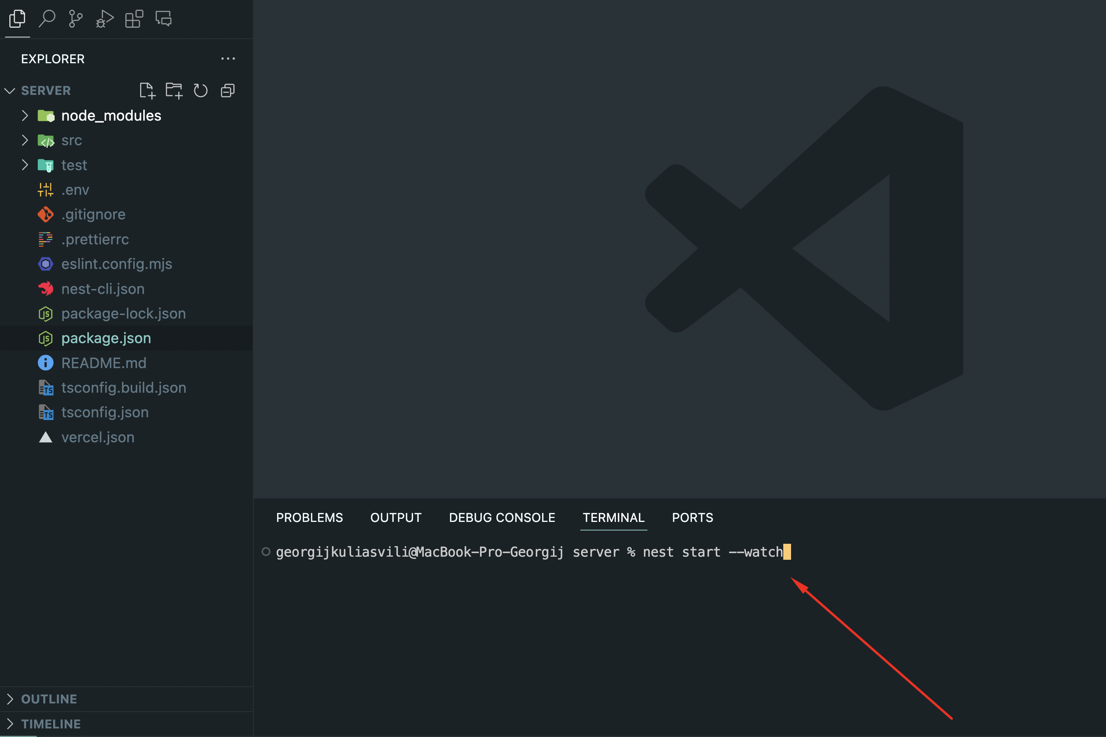Click the eslint.config.mjs ESLint icon
Viewport: 1106px width, 737px height.
pos(46,263)
